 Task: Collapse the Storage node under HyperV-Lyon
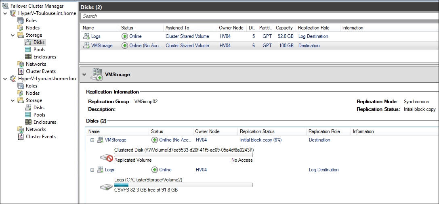[13, 100]
